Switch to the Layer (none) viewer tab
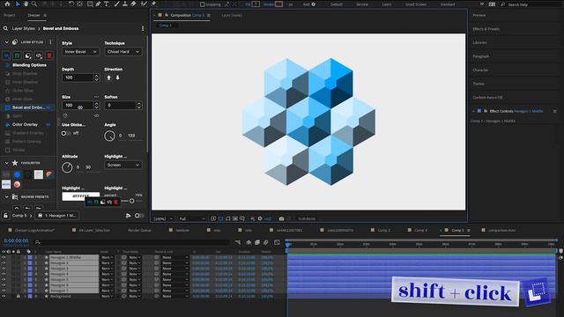Screen dimensions: 564x317 232,16
